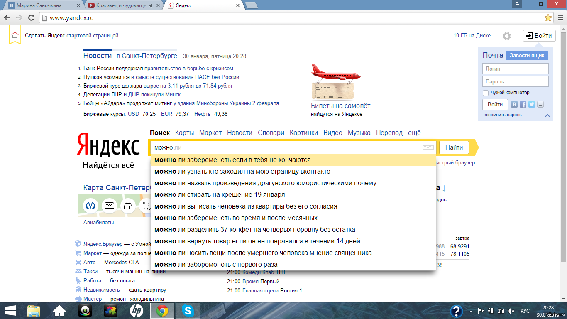This screenshot has width=567, height=319.
Task: Open the Марина Саночкина browser tab
Action: tap(42, 5)
